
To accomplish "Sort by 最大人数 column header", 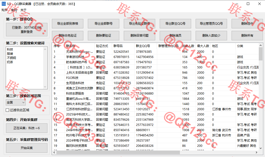I will tap(203, 46).
